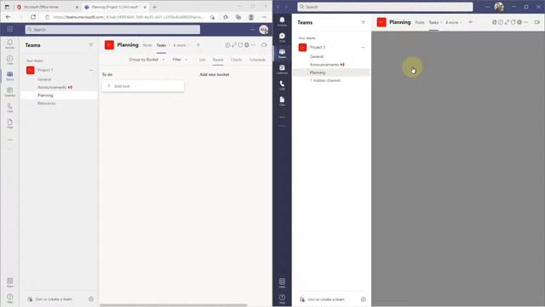The height and width of the screenshot is (307, 545).
Task: Open Group by Bucket dropdown
Action: point(146,60)
